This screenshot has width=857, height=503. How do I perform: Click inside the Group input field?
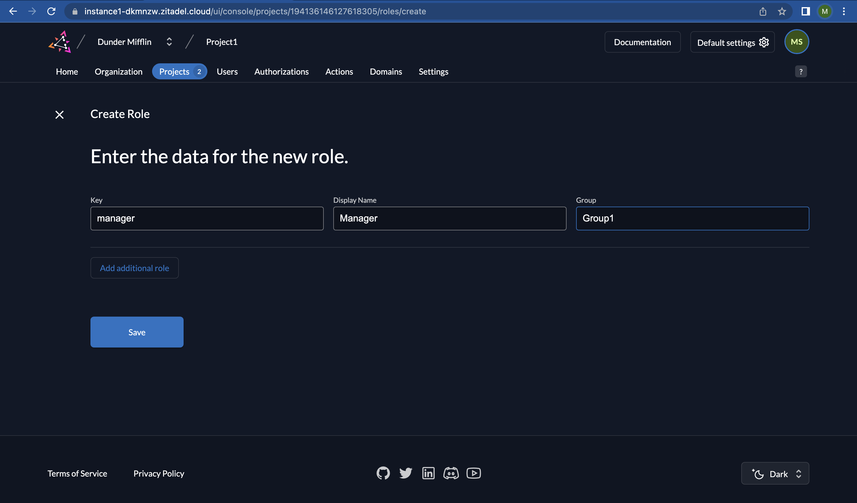(692, 218)
